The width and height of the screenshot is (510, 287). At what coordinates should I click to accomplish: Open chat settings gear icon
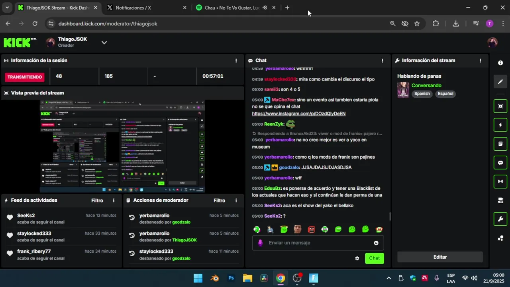(x=357, y=258)
